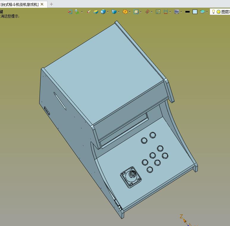Expand the monitor display dropdown arrow
Image resolution: width=230 pixels, height=226 pixels.
coord(181,12)
